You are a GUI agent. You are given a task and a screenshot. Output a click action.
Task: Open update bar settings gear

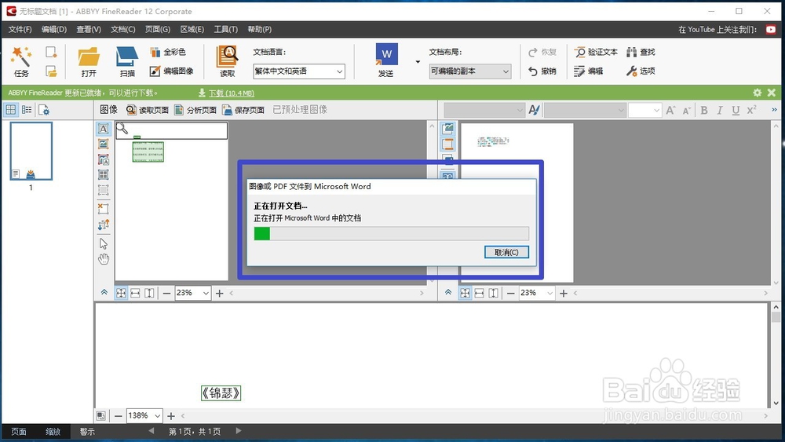tap(757, 93)
